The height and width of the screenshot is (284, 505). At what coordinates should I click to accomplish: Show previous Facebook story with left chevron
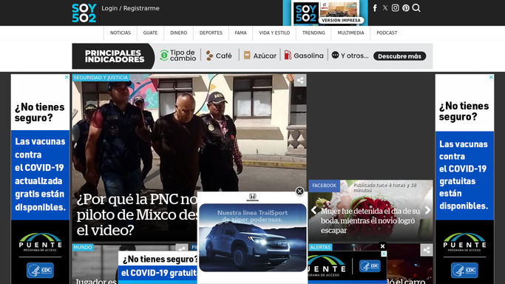(313, 210)
